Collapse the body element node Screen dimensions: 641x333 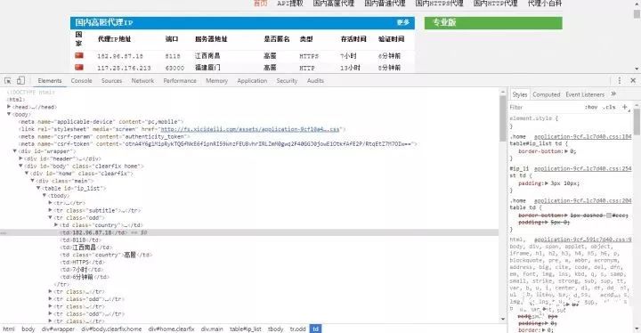click(9, 114)
